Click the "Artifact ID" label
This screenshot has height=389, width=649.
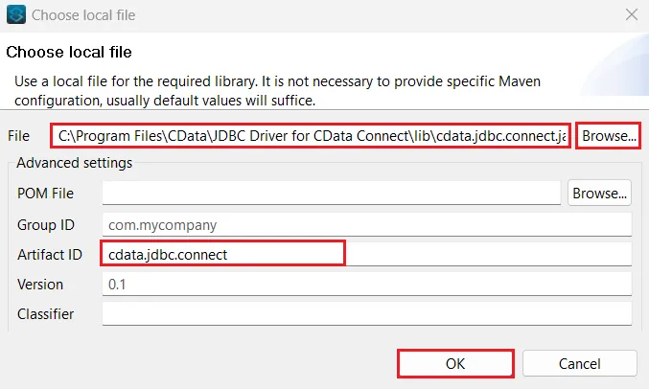coord(49,254)
